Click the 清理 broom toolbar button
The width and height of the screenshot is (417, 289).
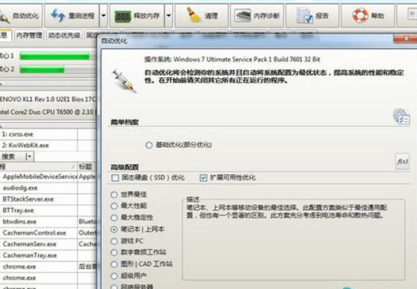pos(202,16)
